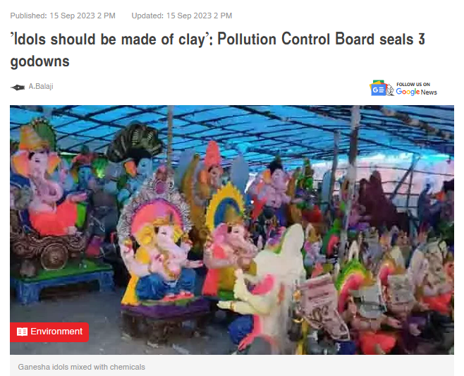Click the Updated 15 Sep 2023 timestamp
This screenshot has height=376, width=464.
pyautogui.click(x=182, y=16)
